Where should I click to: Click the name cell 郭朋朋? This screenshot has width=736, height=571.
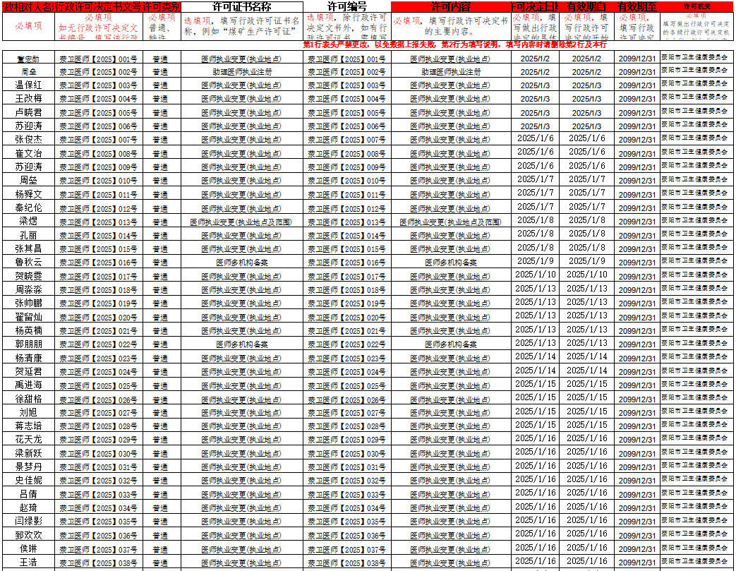click(x=29, y=344)
